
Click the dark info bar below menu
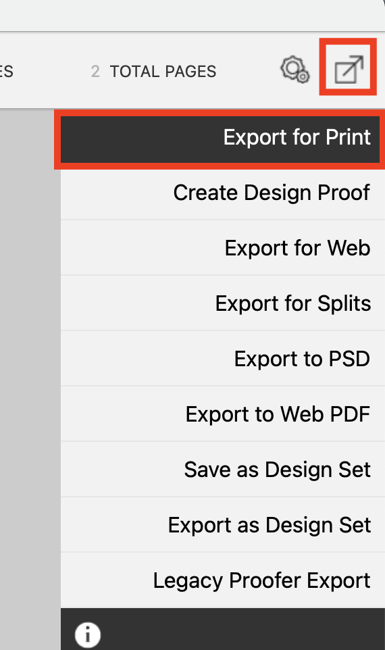coord(223,629)
